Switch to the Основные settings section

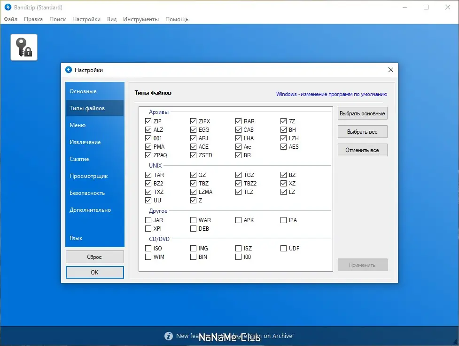(x=94, y=91)
